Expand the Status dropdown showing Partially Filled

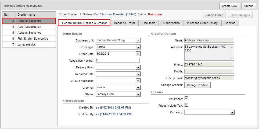138,94
